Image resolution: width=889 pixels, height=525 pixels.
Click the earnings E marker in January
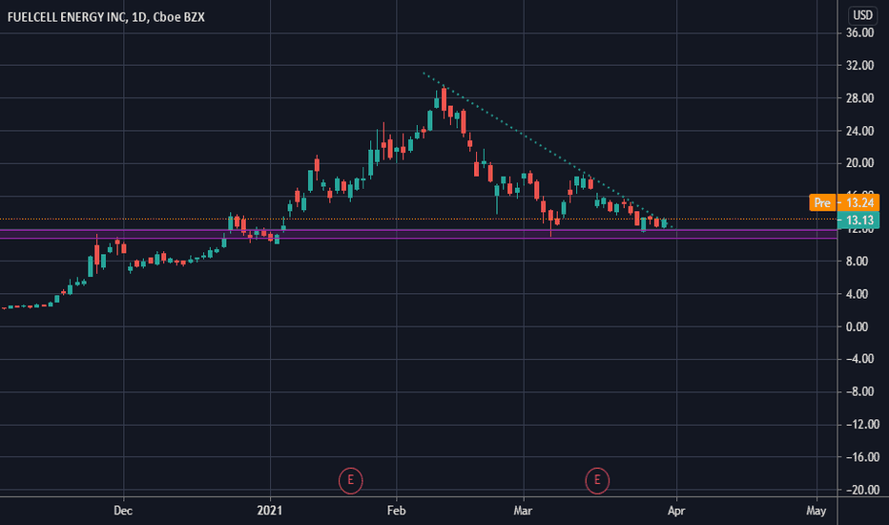(350, 481)
